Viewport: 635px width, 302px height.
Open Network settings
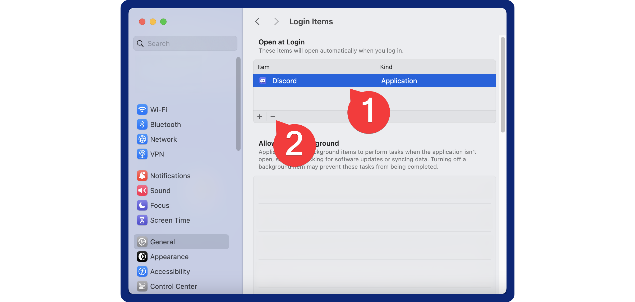[x=163, y=139]
